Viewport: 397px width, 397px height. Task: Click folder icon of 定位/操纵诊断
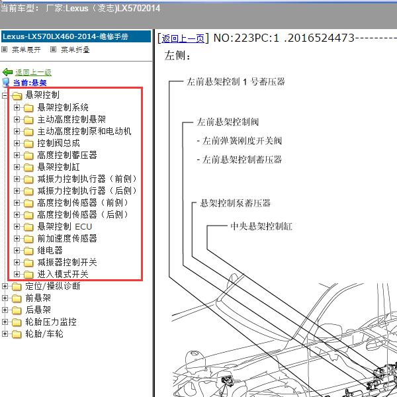point(17,287)
